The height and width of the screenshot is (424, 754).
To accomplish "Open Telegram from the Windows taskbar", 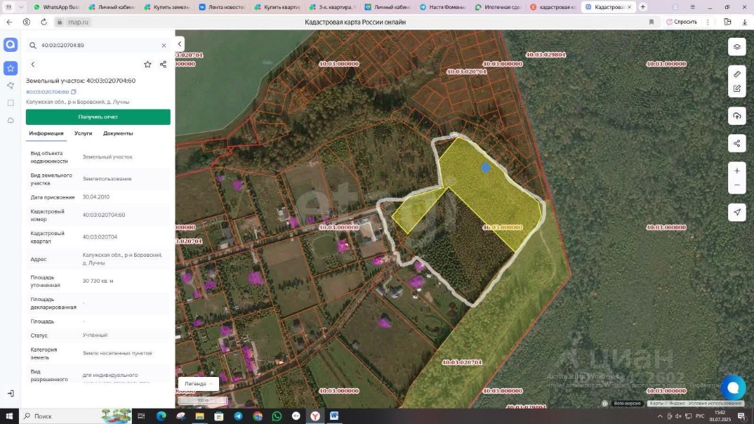I will [x=238, y=416].
